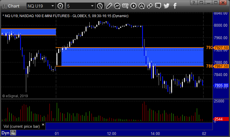230x137 pixels.
Task: Open the window options dropdown icon
Action: [201, 3]
